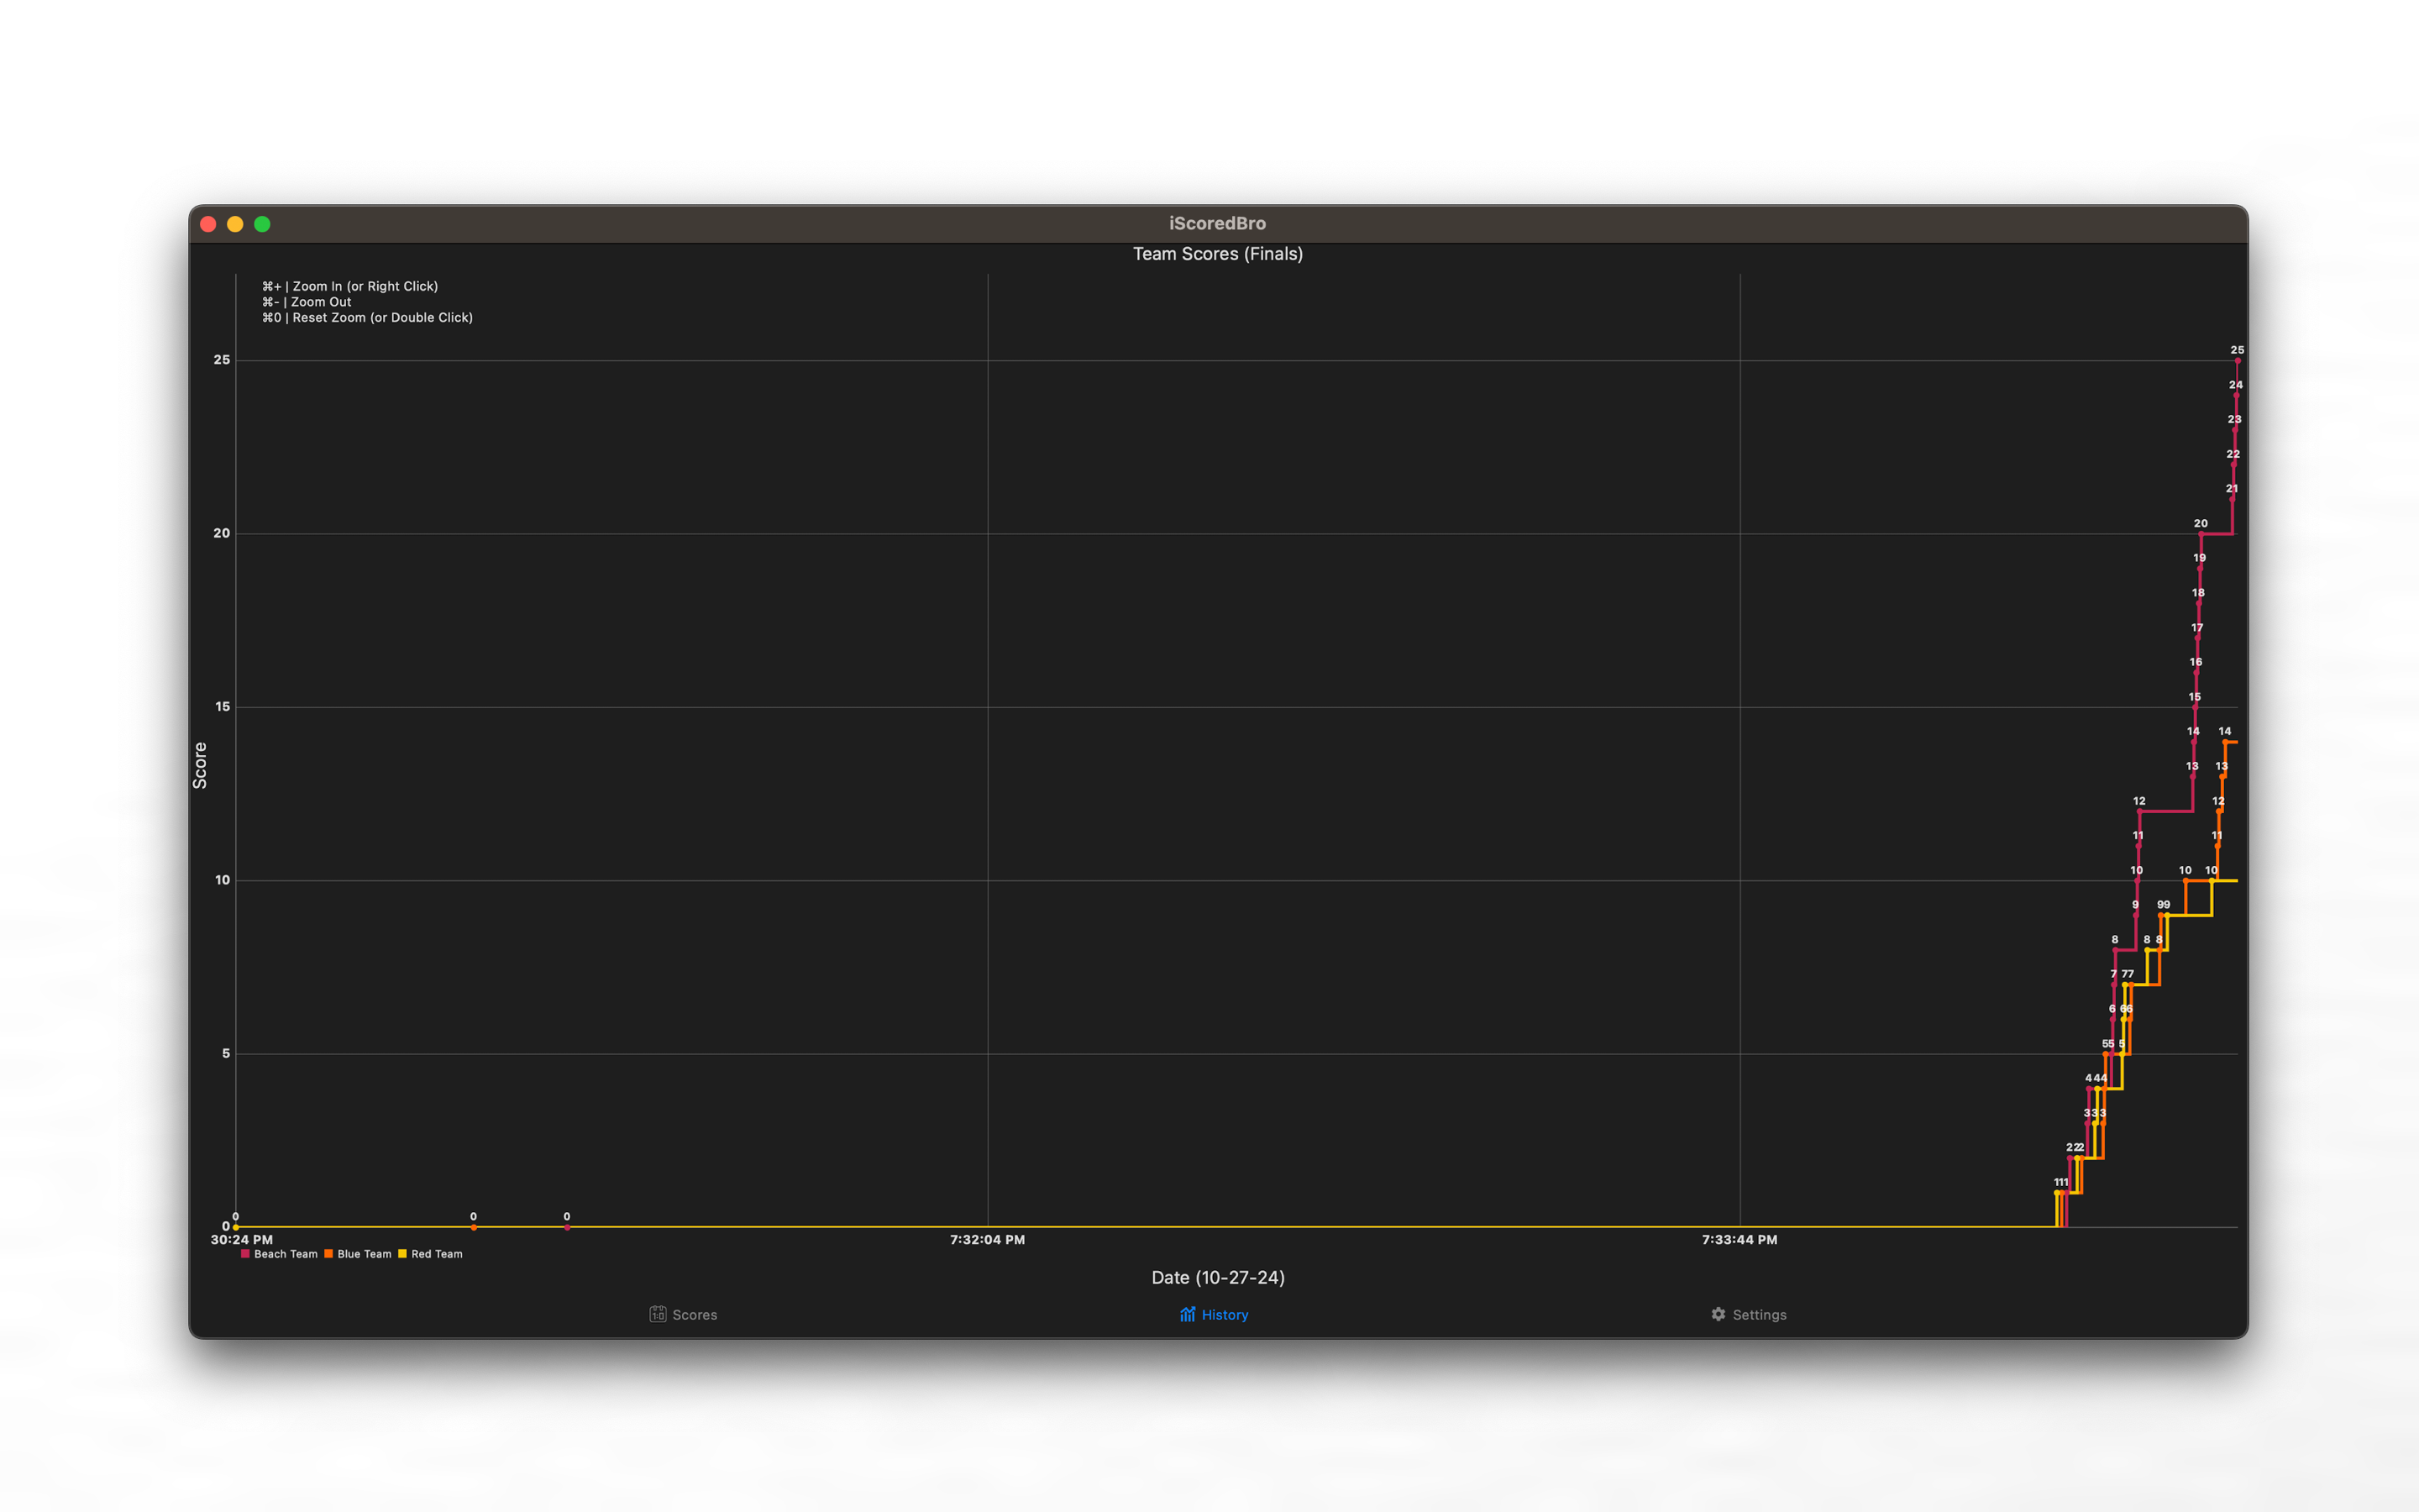Select the Beach Team data point labeled 18
Viewport: 2419px width, 1512px height.
click(2198, 603)
